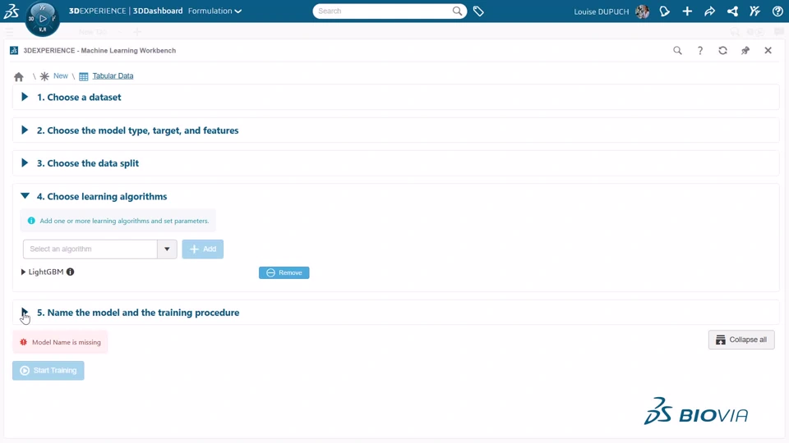Open the tags icon beside search
Screen dimensions: 789x443
pos(478,11)
